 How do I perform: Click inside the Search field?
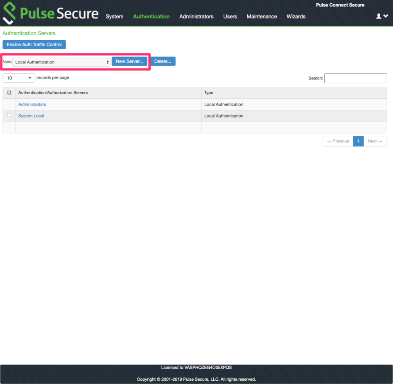(x=355, y=78)
